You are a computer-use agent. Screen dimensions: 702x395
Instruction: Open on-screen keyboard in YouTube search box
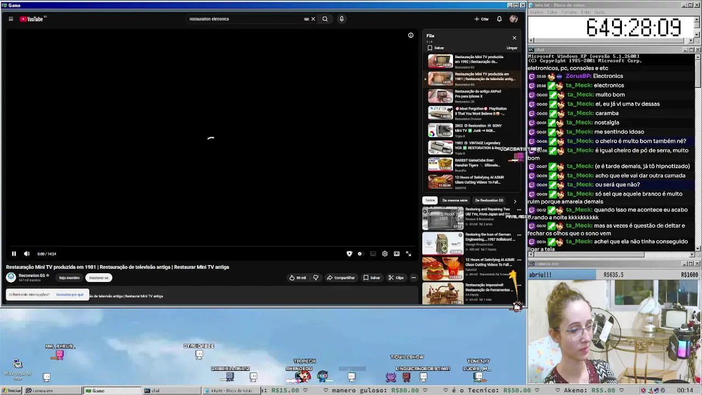[307, 19]
